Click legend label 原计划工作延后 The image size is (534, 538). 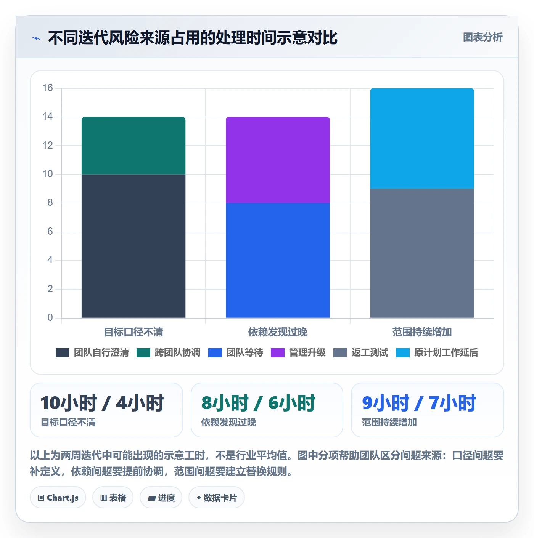[446, 353]
